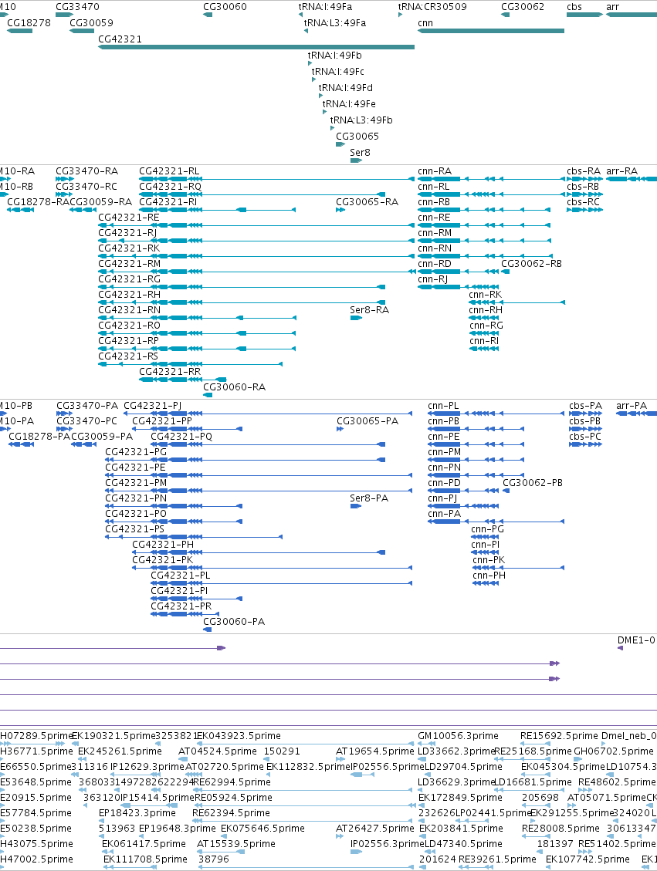Select the EP18423.3prime EST label
This screenshot has width=657, height=871.
click(137, 813)
